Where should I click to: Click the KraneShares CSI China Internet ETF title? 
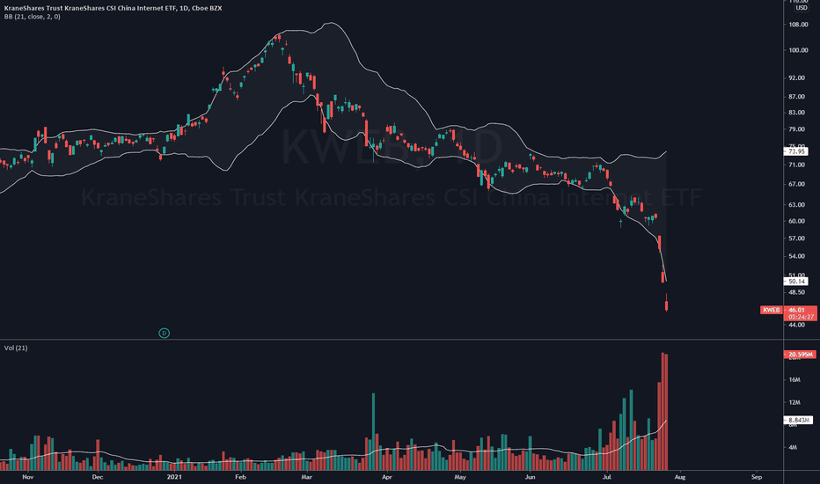pos(113,9)
